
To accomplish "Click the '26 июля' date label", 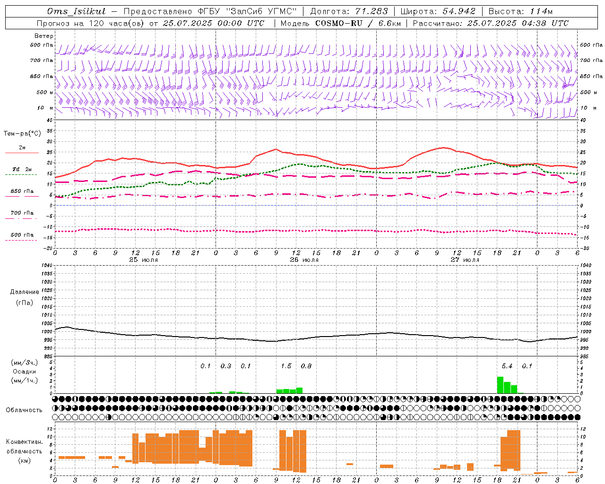I will 304,260.
